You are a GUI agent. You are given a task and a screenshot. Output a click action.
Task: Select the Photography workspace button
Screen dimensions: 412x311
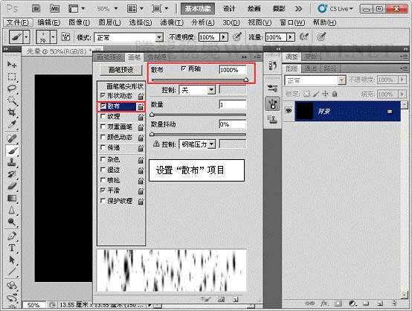(279, 9)
